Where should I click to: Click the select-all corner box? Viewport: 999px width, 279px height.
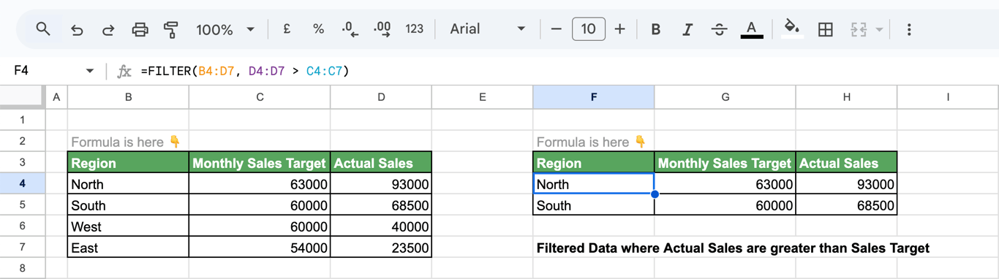click(x=22, y=96)
